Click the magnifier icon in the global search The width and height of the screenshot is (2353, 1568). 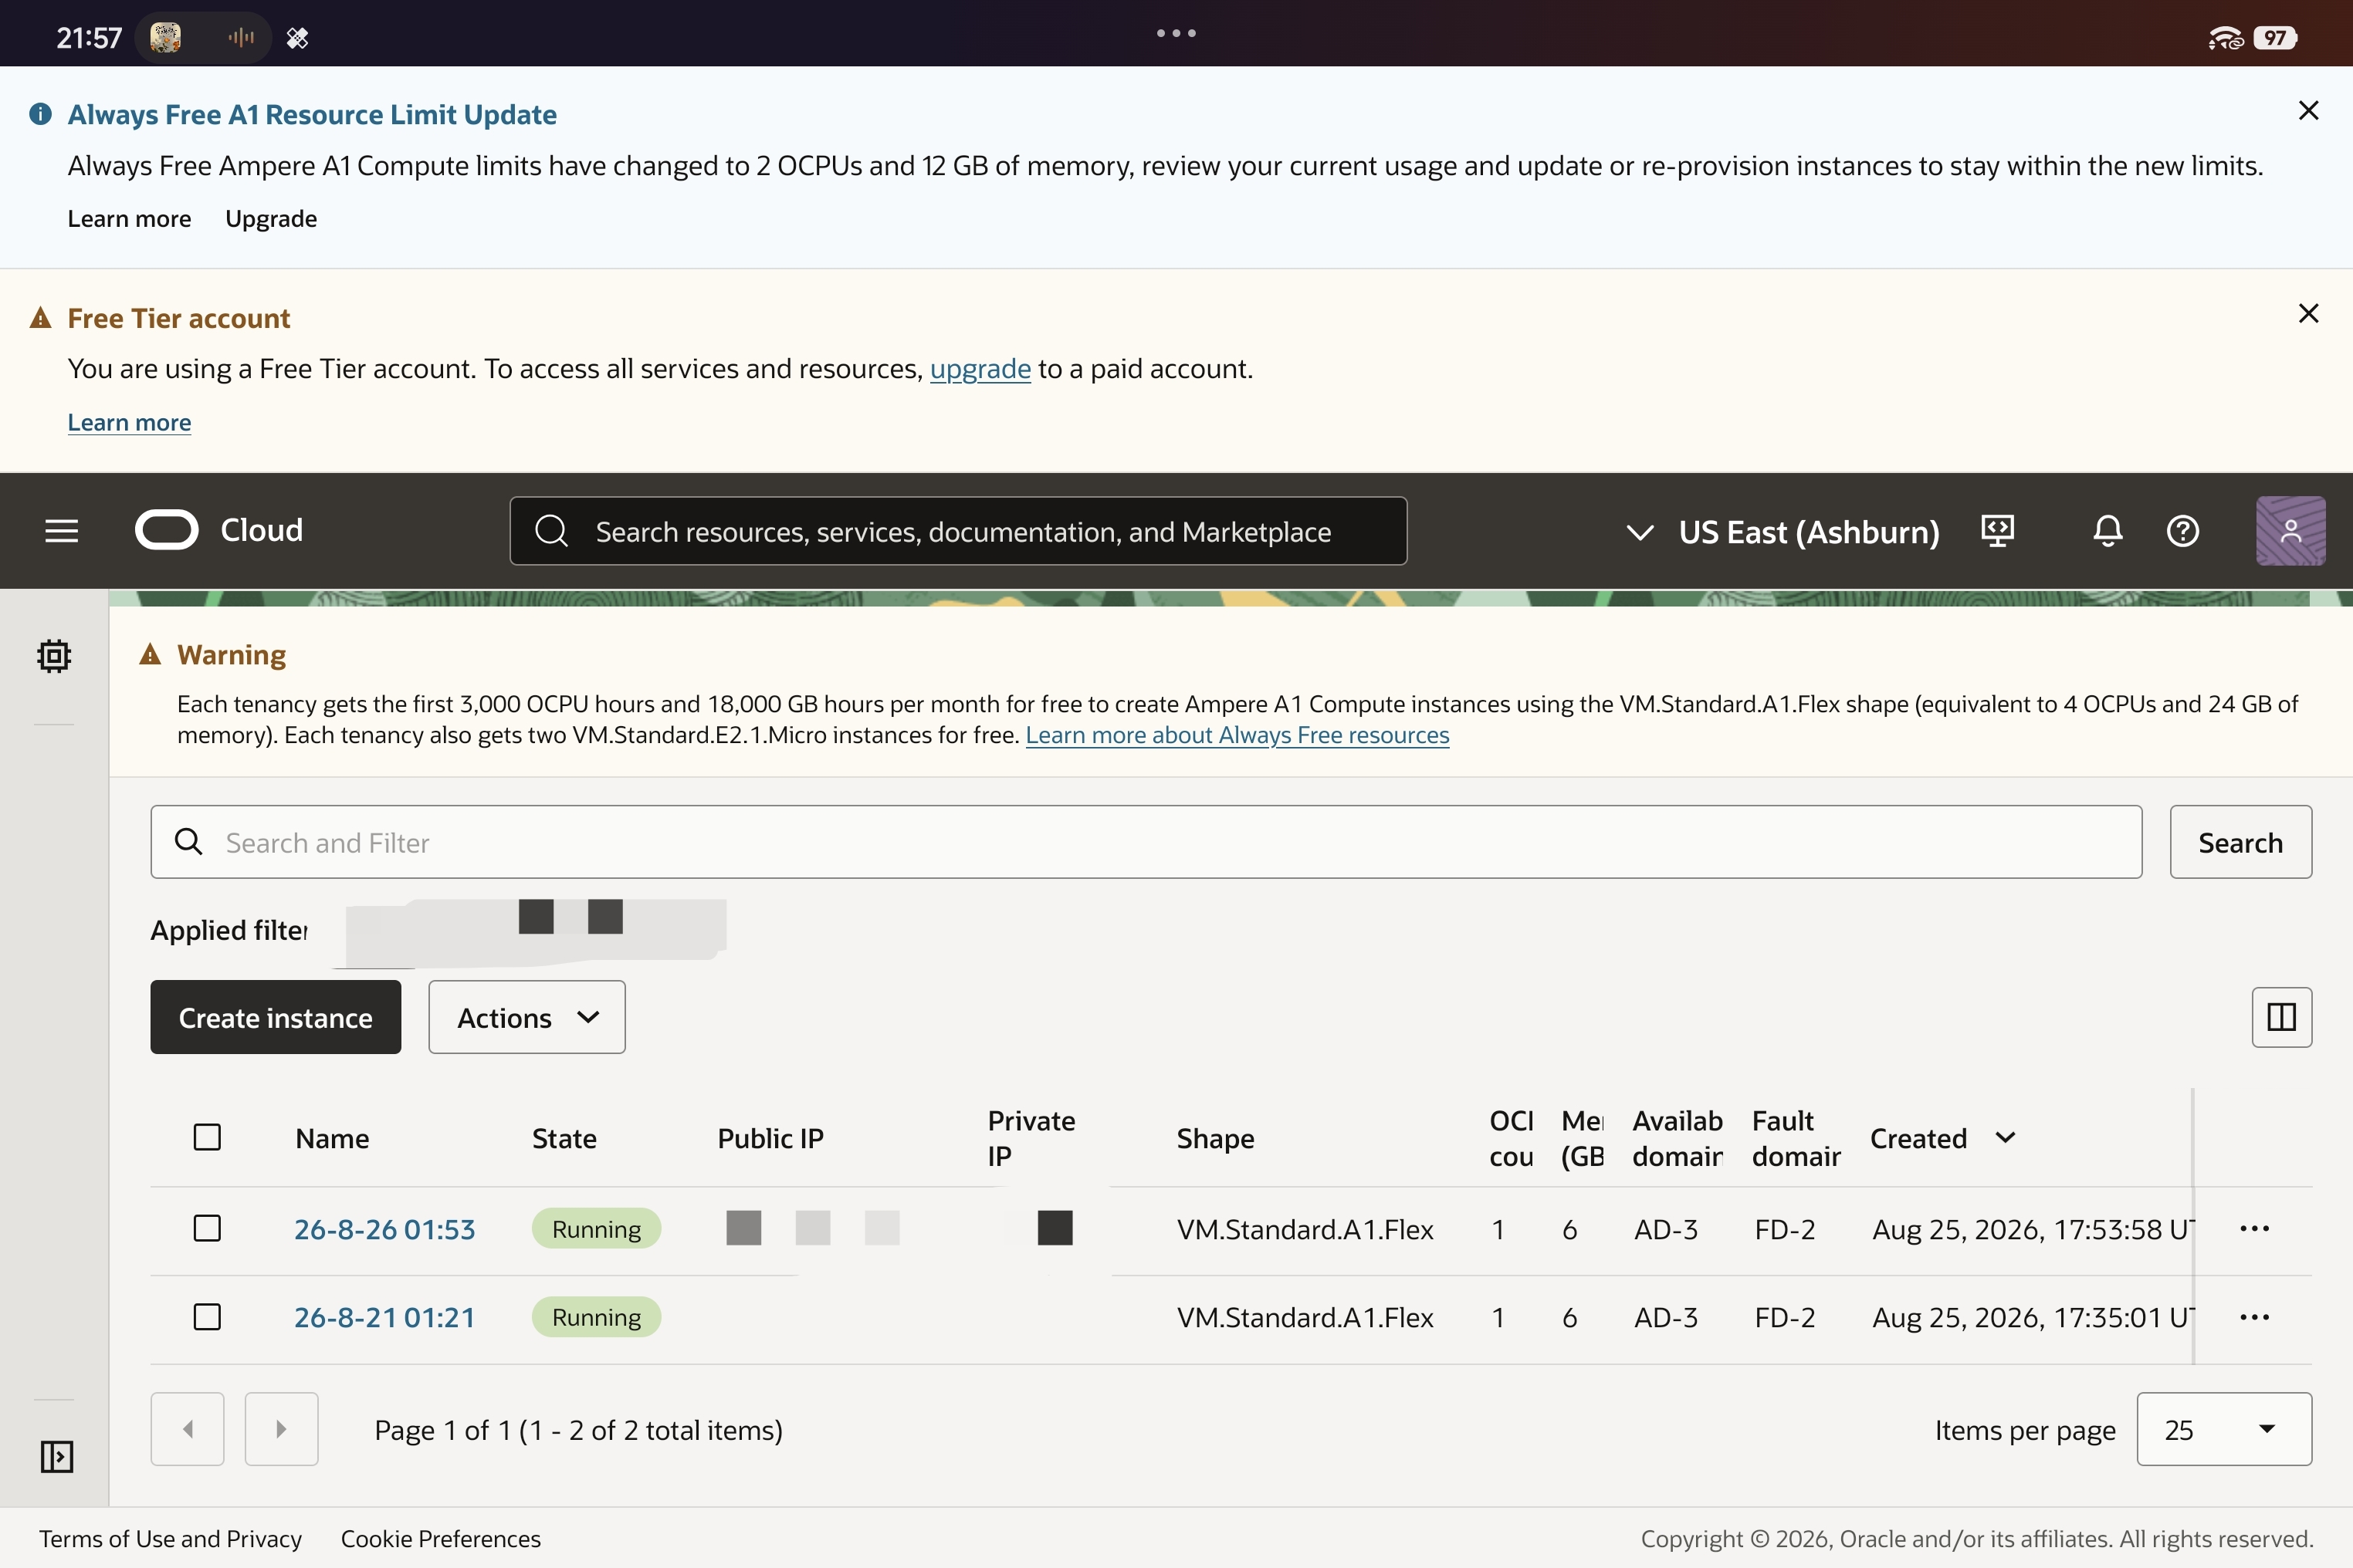551,531
